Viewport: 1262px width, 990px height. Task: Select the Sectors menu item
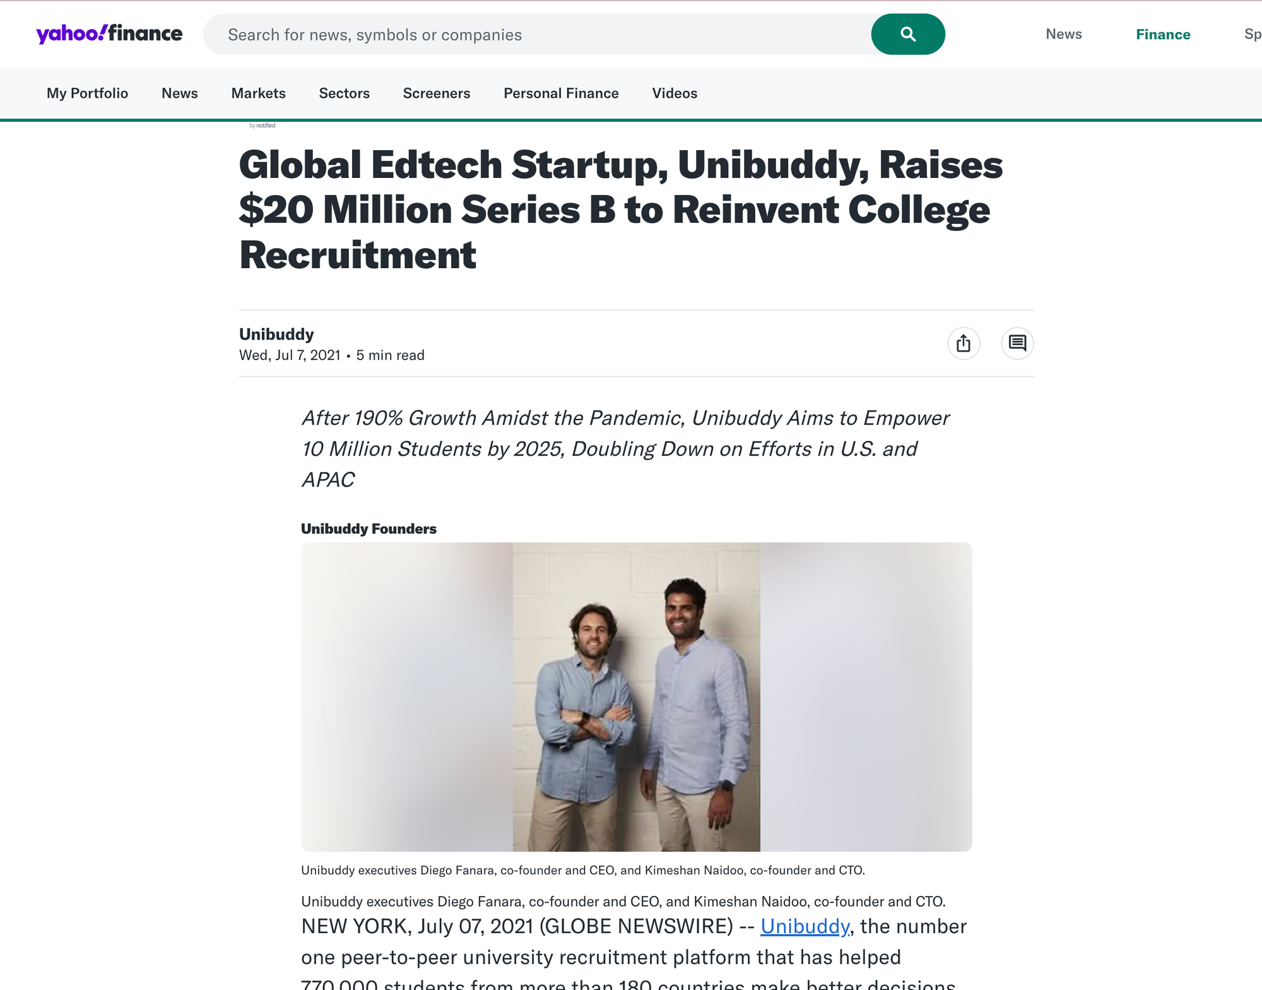click(x=344, y=93)
